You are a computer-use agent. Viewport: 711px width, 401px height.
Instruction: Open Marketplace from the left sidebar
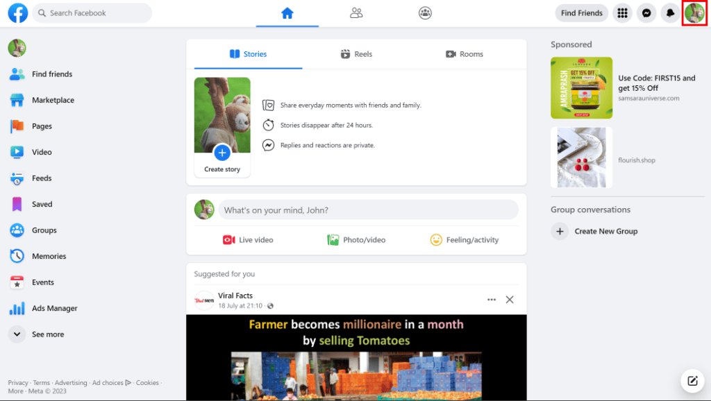[49, 100]
